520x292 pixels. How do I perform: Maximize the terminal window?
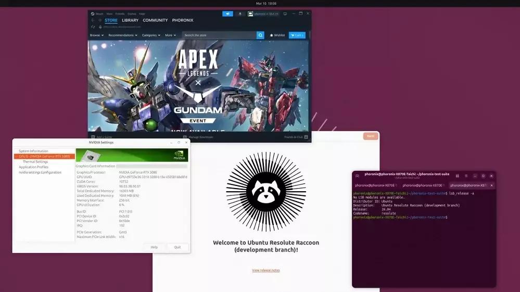483,176
